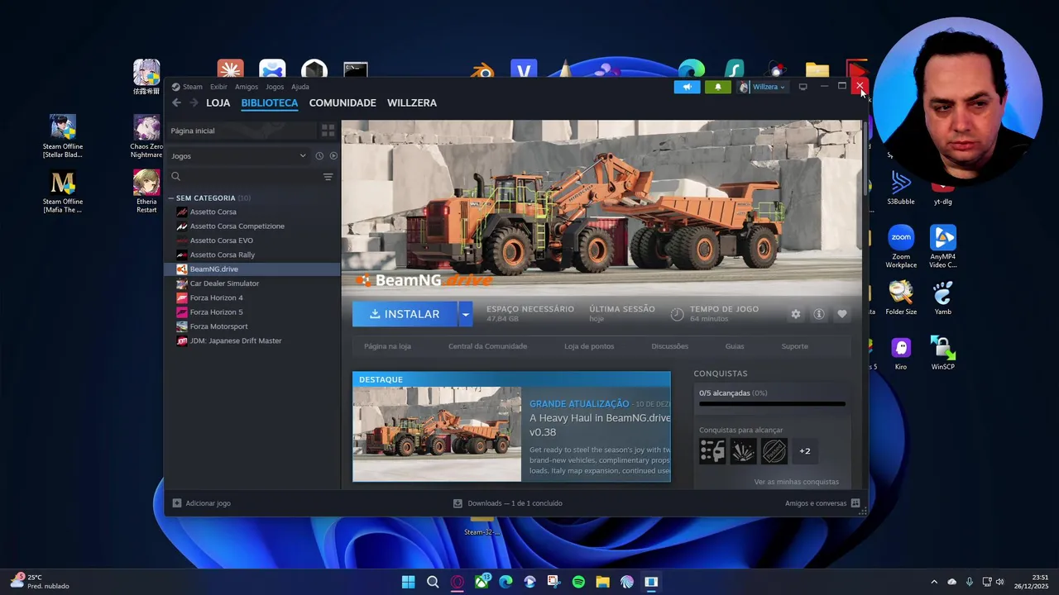Toggle ready-to-play filter icon

click(333, 156)
